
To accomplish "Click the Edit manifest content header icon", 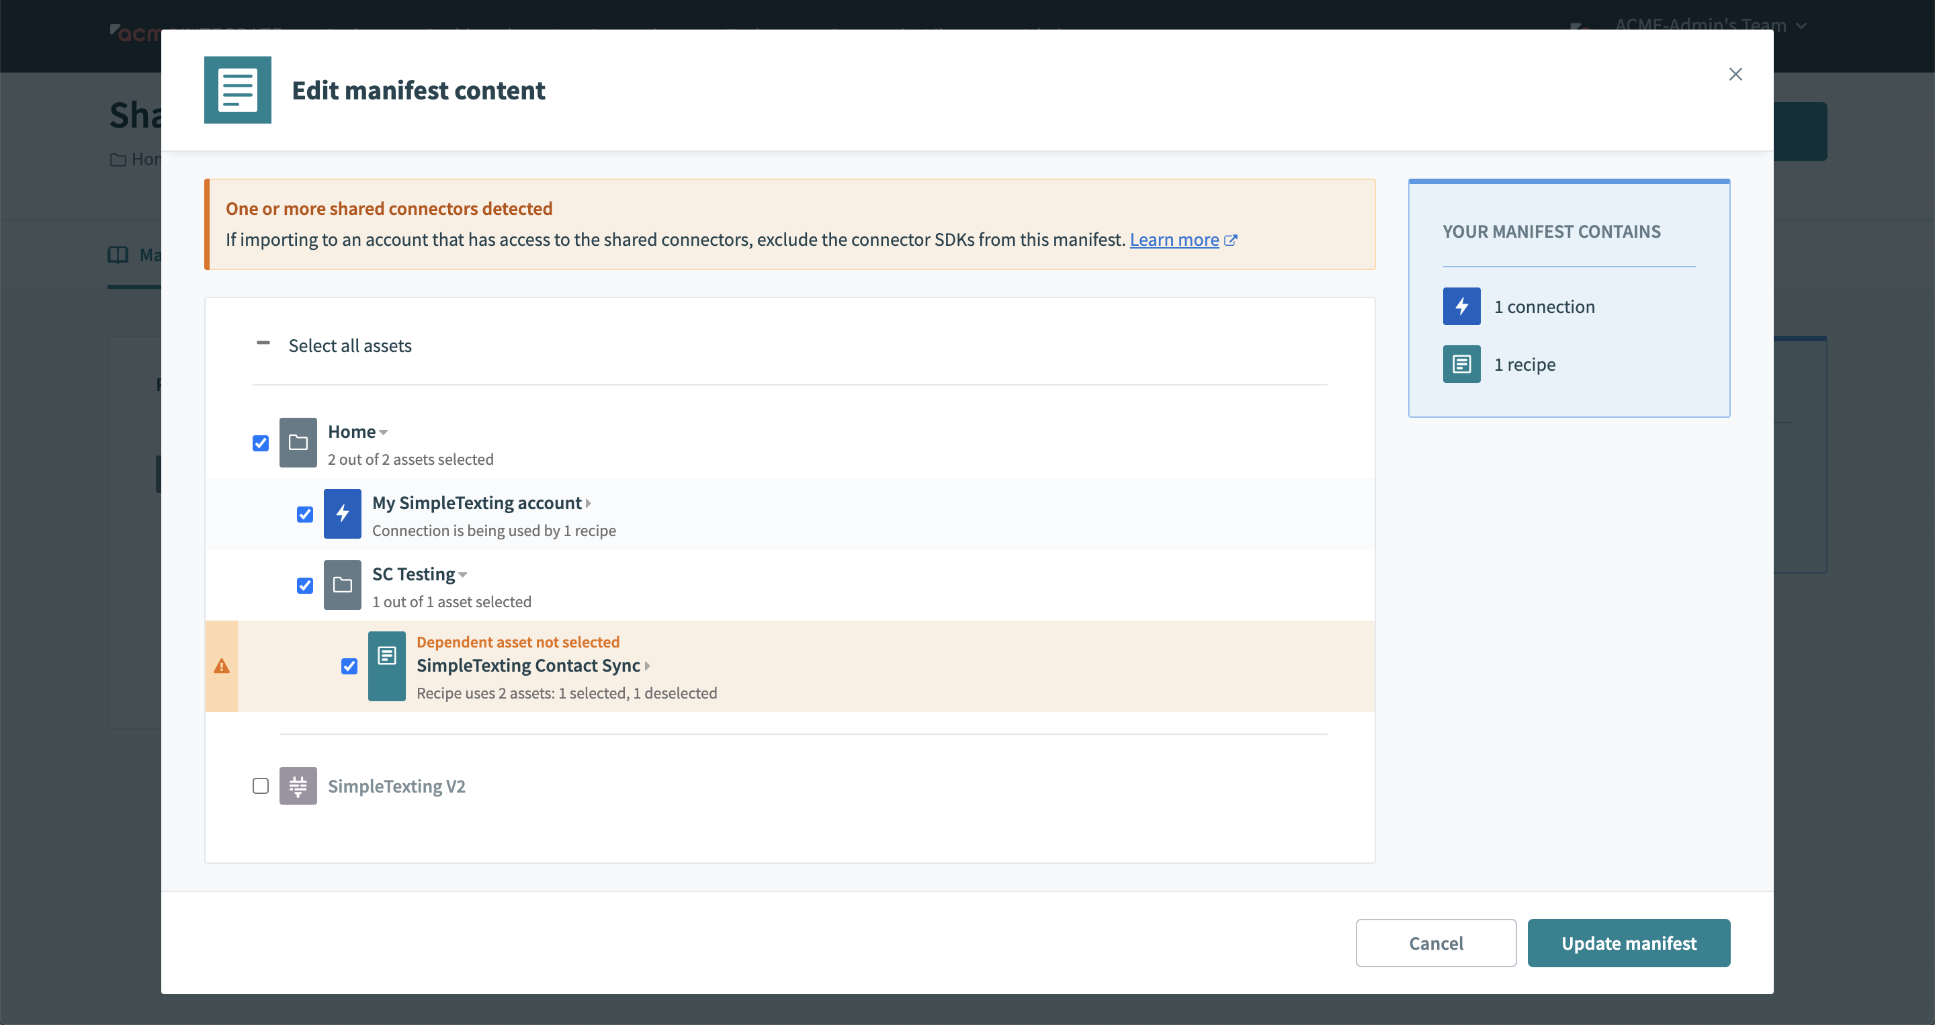I will point(237,90).
